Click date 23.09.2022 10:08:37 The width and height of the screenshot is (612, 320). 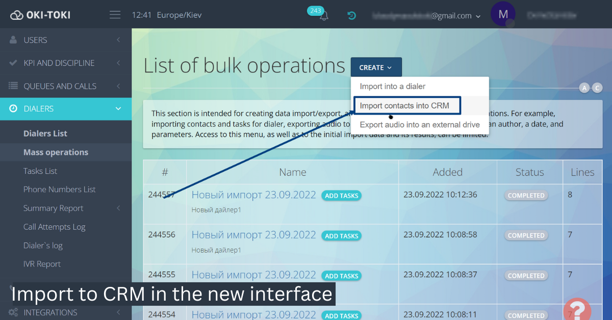pyautogui.click(x=440, y=274)
